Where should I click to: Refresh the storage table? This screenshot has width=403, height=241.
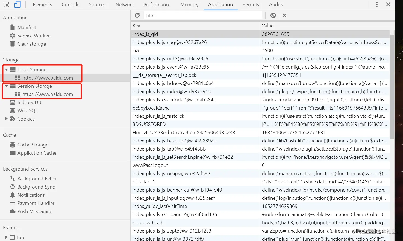pyautogui.click(x=137, y=16)
